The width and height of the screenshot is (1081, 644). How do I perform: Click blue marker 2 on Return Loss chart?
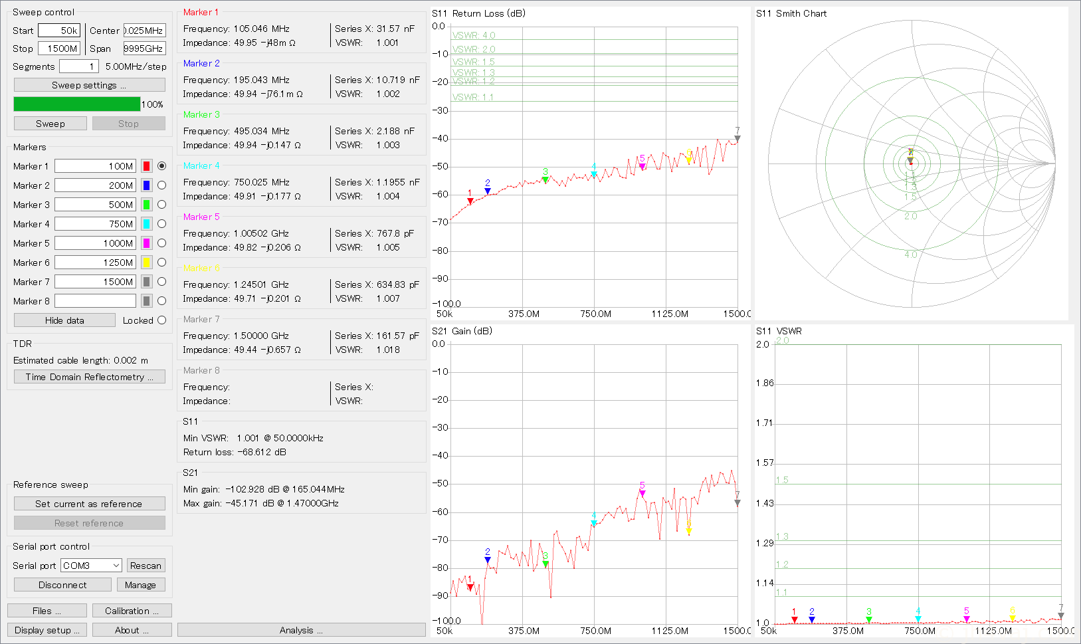(488, 191)
